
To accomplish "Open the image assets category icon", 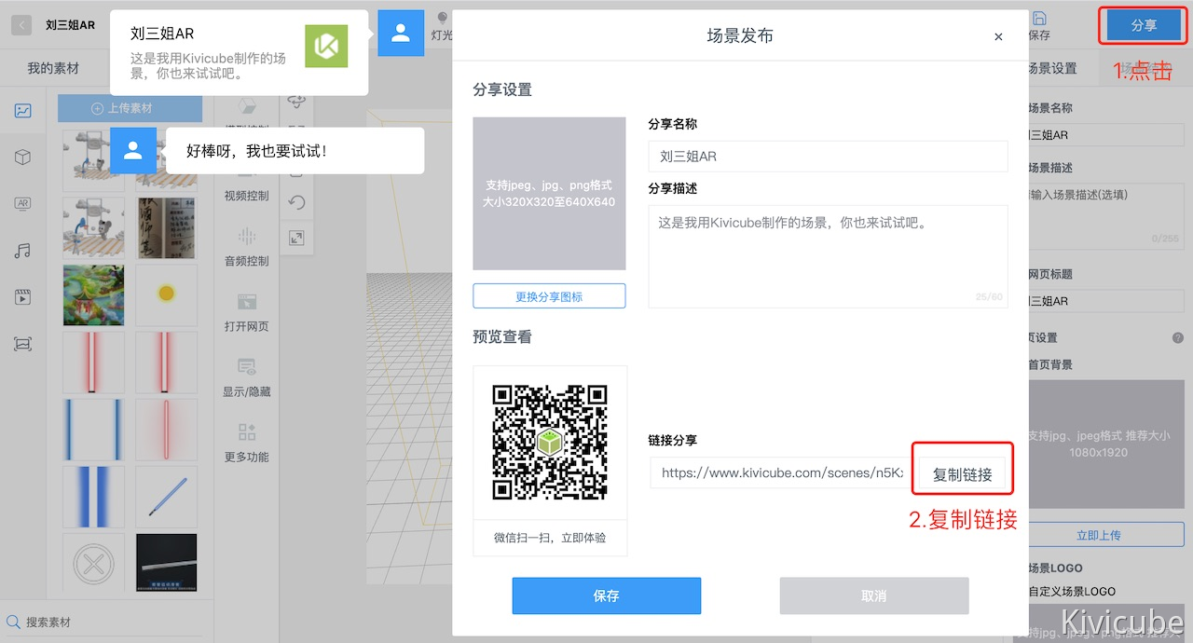I will coord(23,111).
